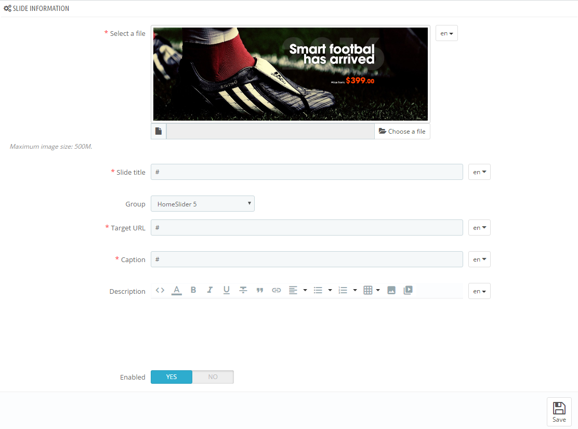This screenshot has width=578, height=429.
Task: Open the language dropdown for Target URL
Action: (x=479, y=228)
